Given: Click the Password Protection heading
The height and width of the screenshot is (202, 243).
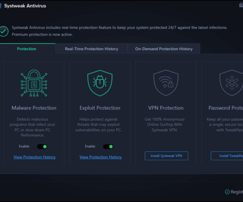Looking at the screenshot, I should point(226,108).
